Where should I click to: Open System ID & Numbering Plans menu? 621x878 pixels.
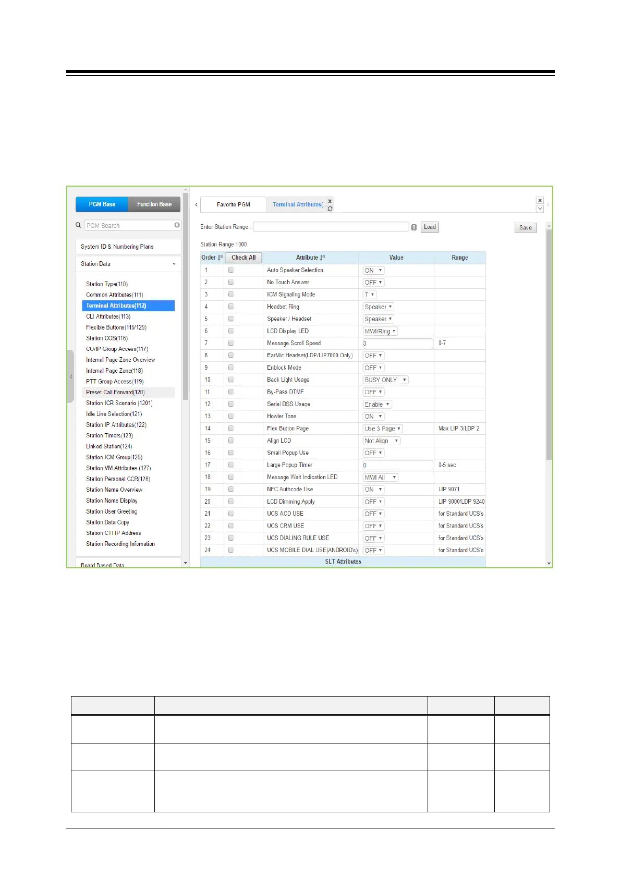[128, 247]
